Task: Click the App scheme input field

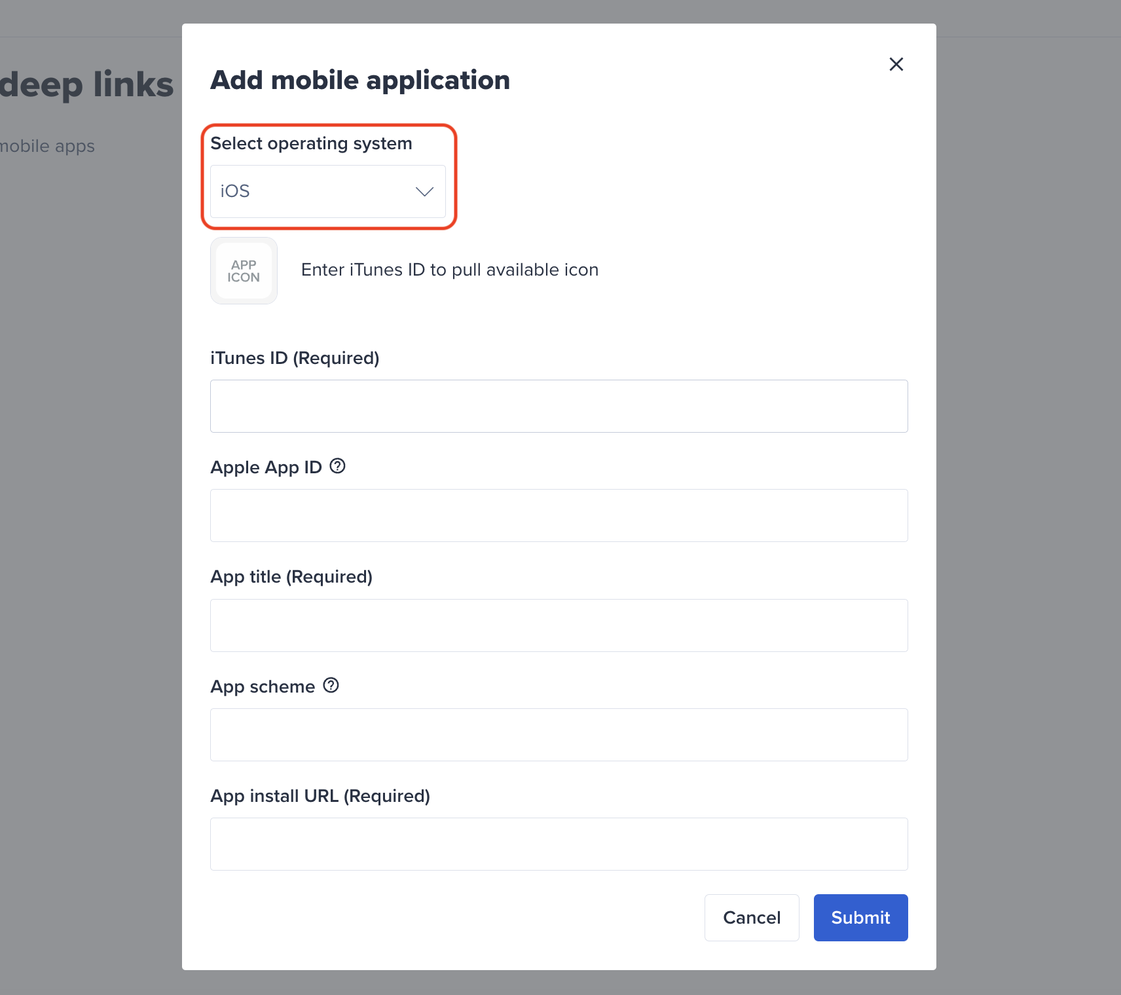Action: 558,734
